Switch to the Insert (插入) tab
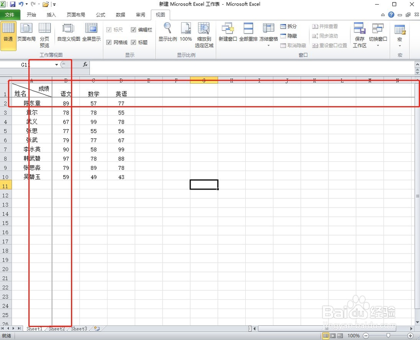The image size is (420, 340). (51, 15)
